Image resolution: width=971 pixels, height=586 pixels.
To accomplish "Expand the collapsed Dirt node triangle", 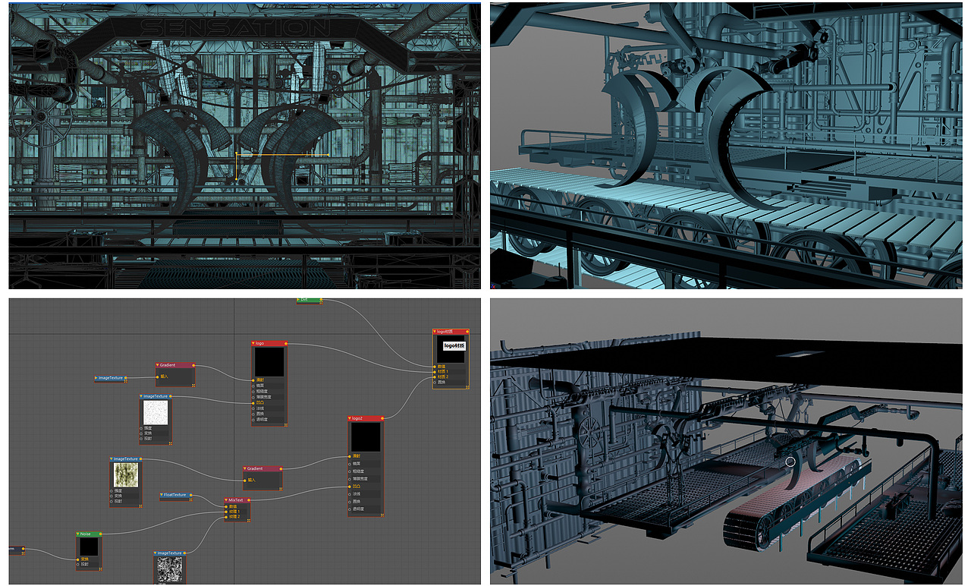I will coord(298,300).
